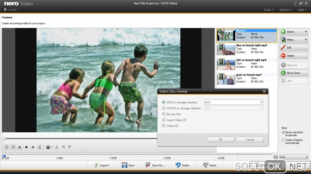Select Movie 1 thumbnail

(226, 35)
